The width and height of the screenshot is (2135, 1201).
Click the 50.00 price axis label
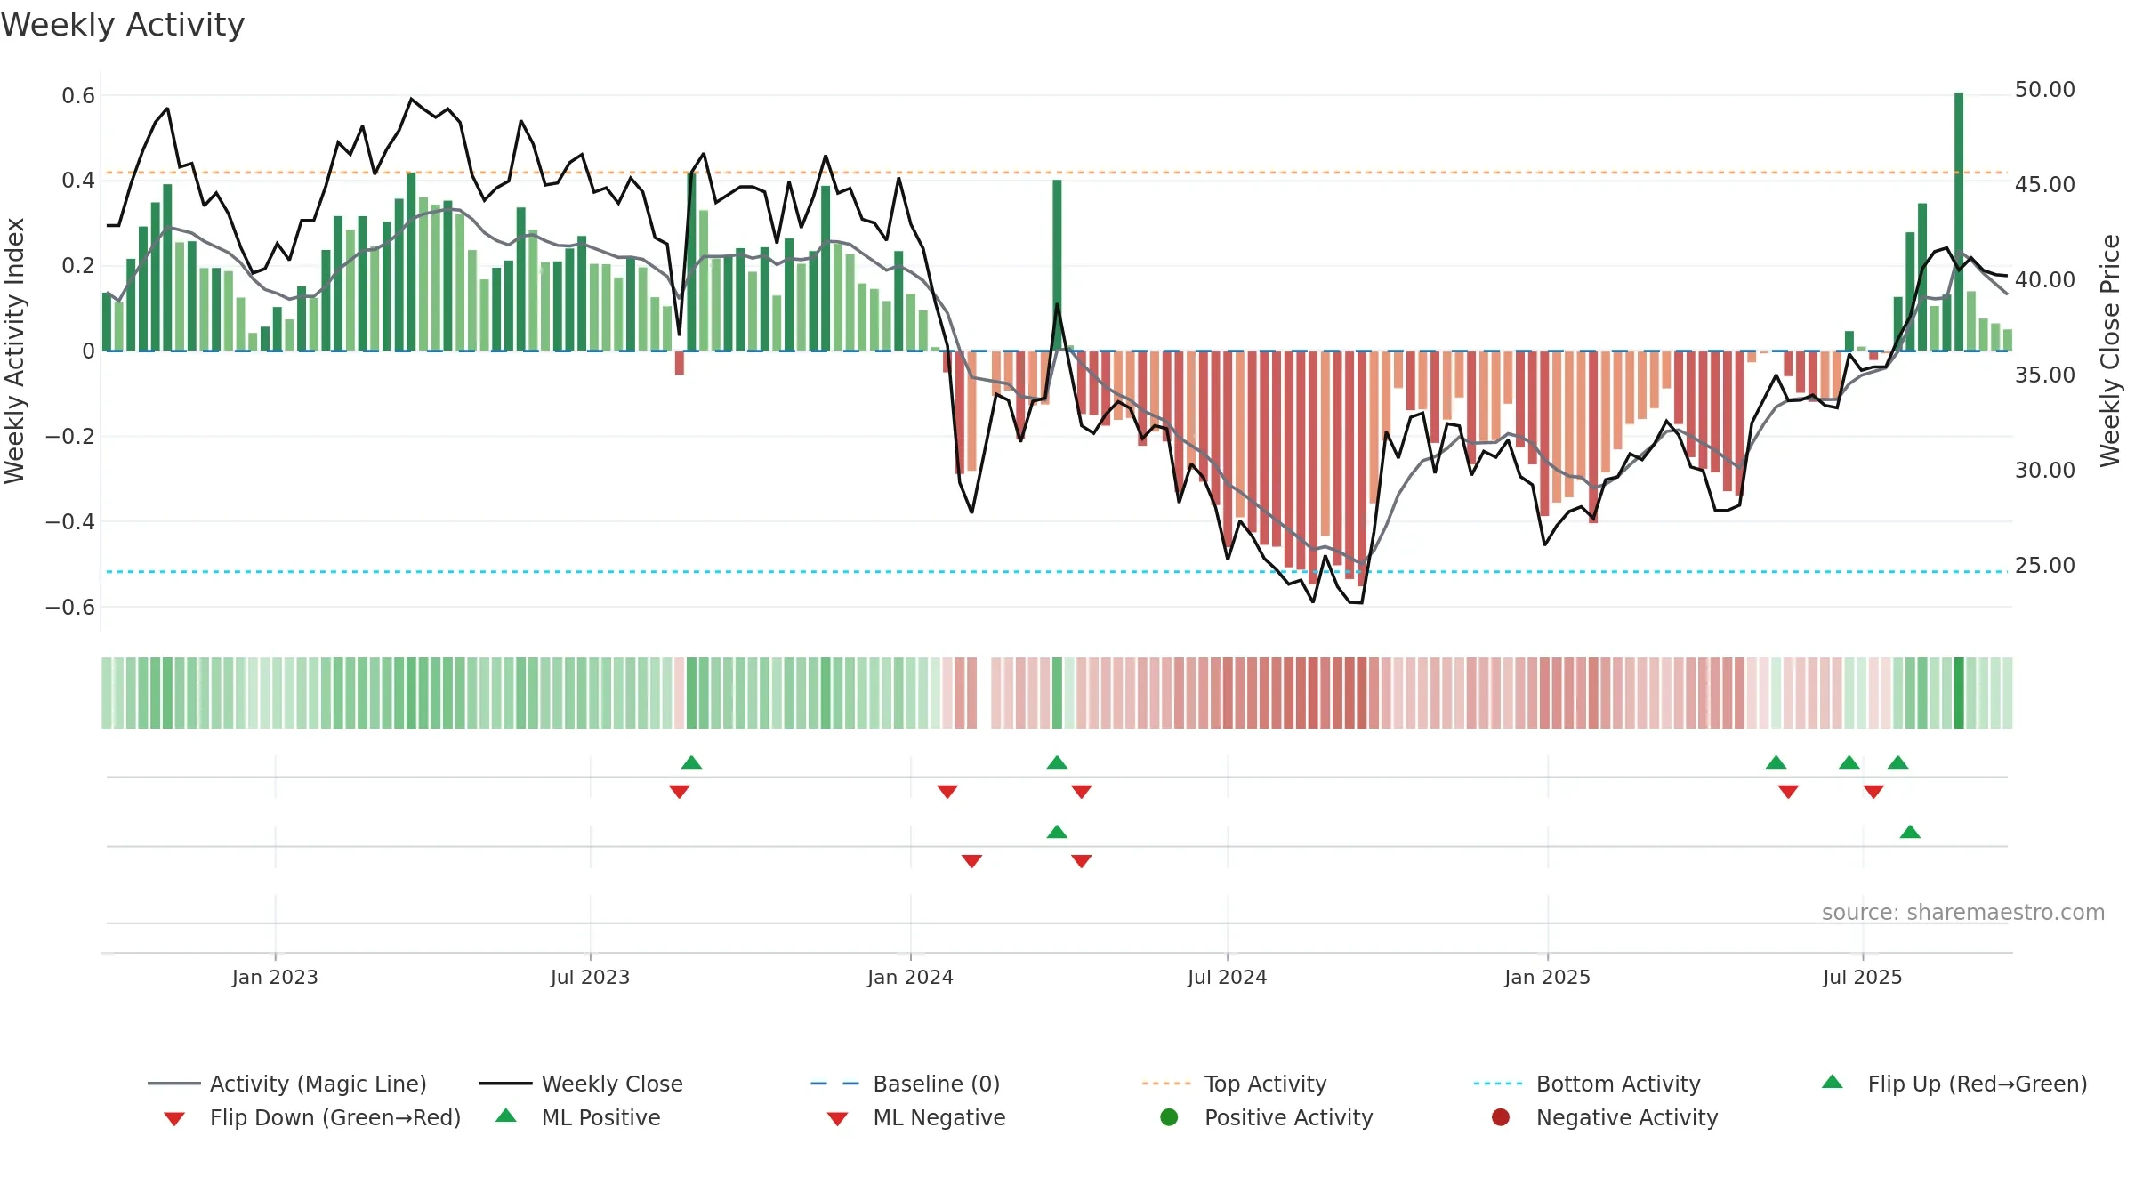point(2044,90)
